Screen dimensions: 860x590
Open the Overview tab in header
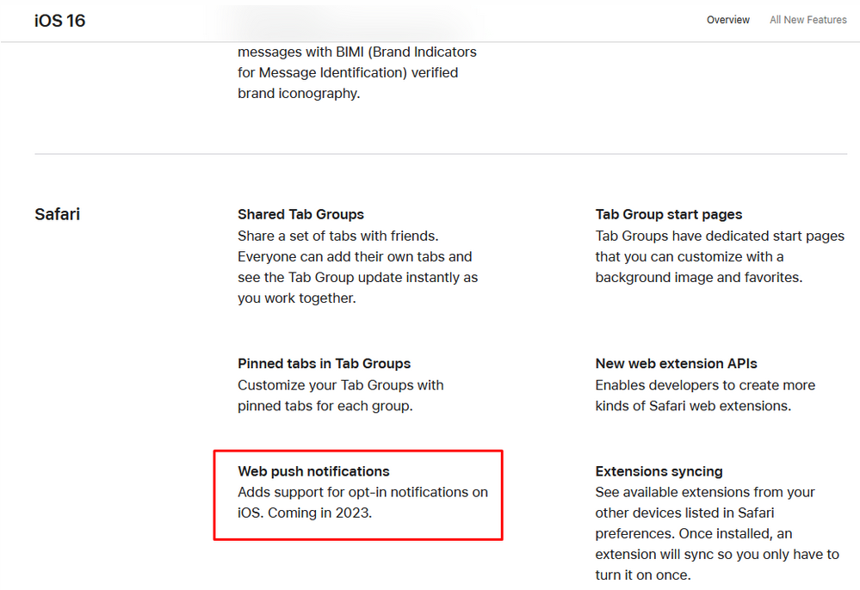click(x=727, y=20)
